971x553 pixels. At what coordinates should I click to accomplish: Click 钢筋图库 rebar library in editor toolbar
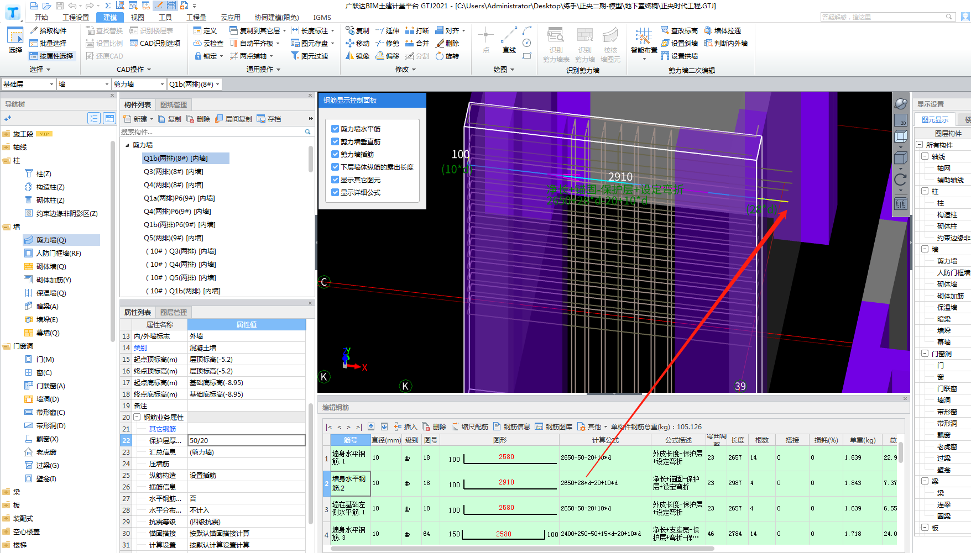tap(554, 426)
